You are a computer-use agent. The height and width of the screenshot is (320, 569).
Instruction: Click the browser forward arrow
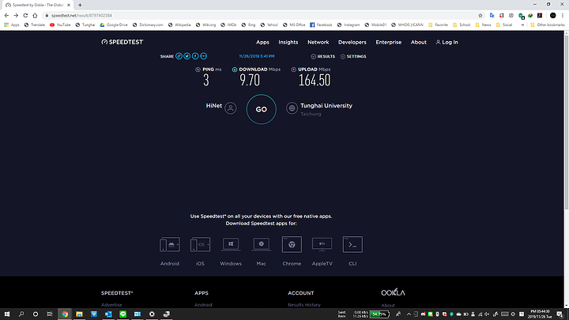[x=16, y=16]
